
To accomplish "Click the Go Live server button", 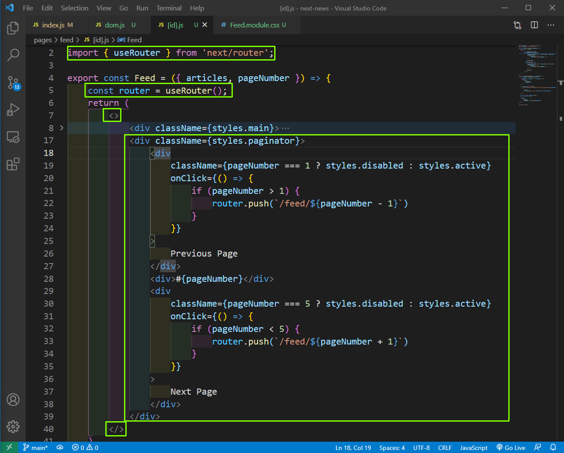I will (x=511, y=447).
